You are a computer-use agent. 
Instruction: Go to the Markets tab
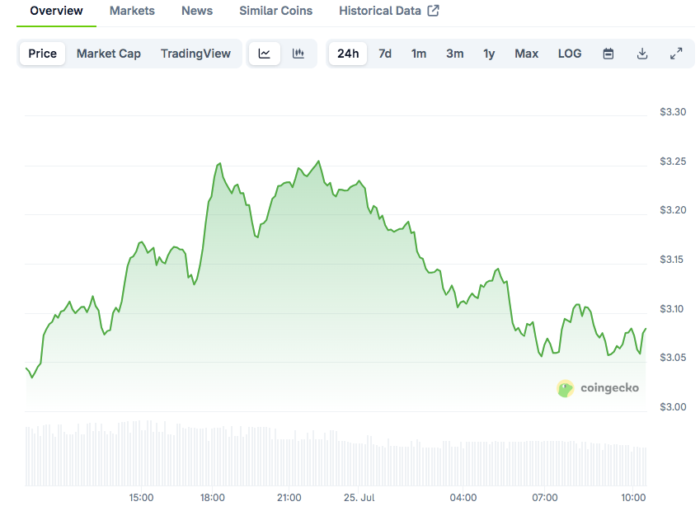tap(132, 11)
